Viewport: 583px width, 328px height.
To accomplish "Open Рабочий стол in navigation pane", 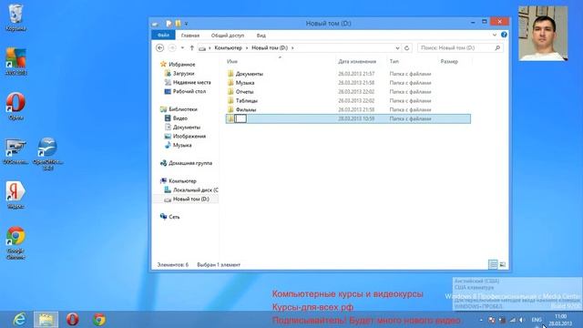I will [189, 91].
